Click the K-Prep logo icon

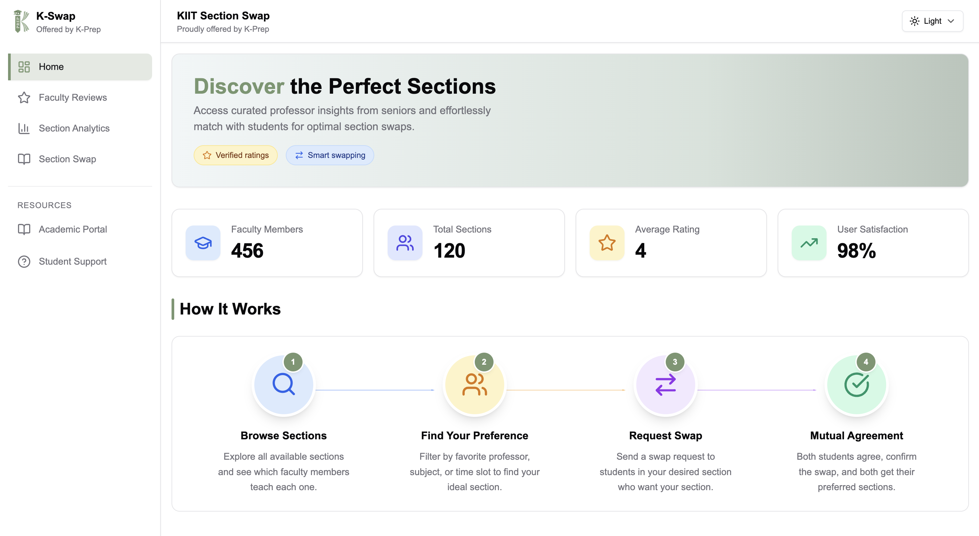pyautogui.click(x=21, y=22)
